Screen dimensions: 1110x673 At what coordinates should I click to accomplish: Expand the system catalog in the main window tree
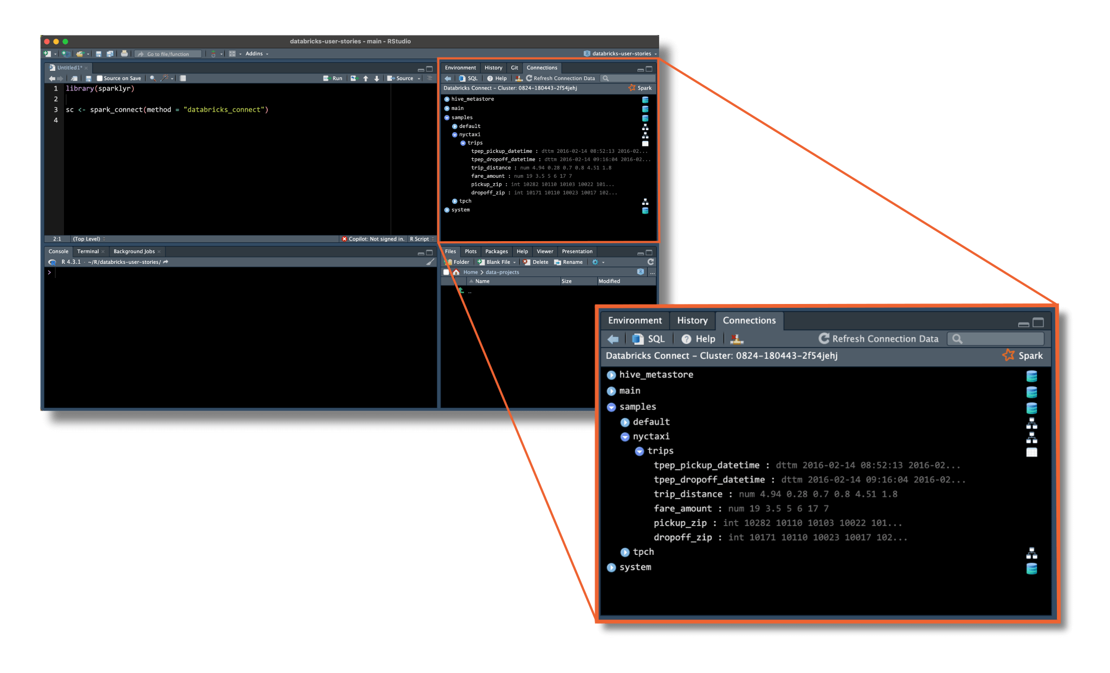coord(447,210)
